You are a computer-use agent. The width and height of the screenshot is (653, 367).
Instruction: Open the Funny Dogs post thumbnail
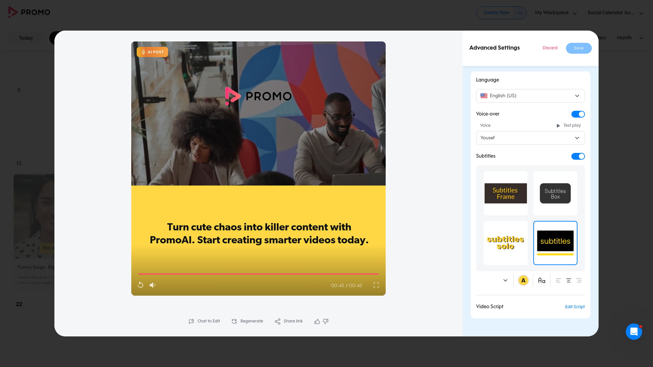(x=34, y=216)
